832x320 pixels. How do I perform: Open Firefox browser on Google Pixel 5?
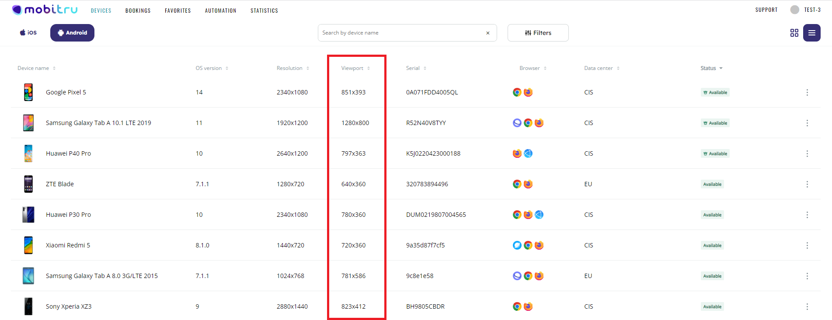528,92
